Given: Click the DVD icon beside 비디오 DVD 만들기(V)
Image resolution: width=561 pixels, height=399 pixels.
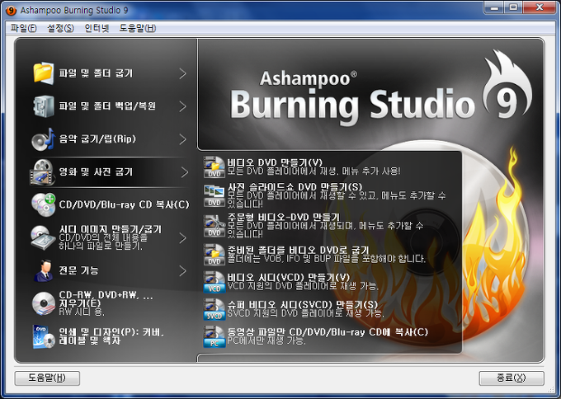Looking at the screenshot, I should tap(214, 167).
